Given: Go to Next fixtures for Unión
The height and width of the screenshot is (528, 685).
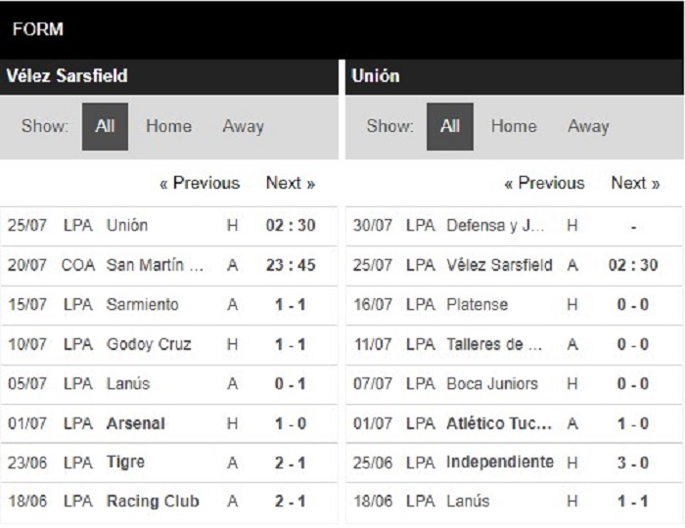Looking at the screenshot, I should point(635,183).
